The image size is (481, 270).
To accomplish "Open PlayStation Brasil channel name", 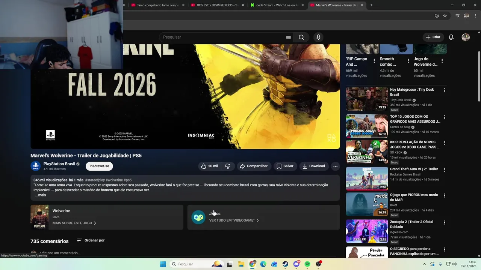I will 59,164.
